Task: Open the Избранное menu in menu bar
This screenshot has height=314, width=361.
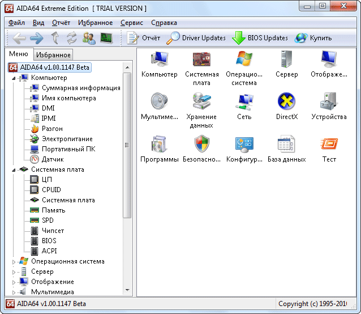Action: click(95, 23)
